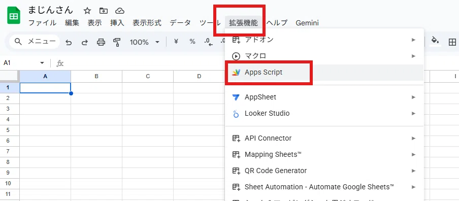Expand the Mapping Sheets submenu arrow

(x=413, y=154)
